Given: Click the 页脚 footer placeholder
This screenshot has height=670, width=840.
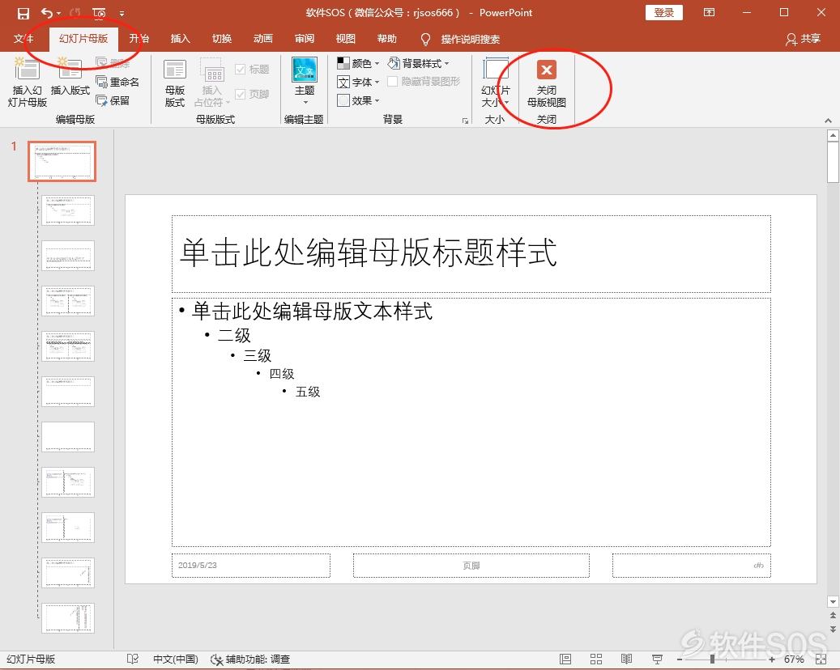Looking at the screenshot, I should [471, 566].
